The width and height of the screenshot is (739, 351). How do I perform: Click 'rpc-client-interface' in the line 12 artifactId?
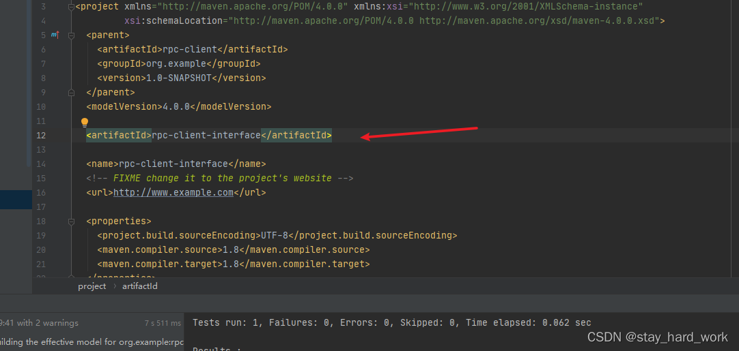tap(206, 136)
